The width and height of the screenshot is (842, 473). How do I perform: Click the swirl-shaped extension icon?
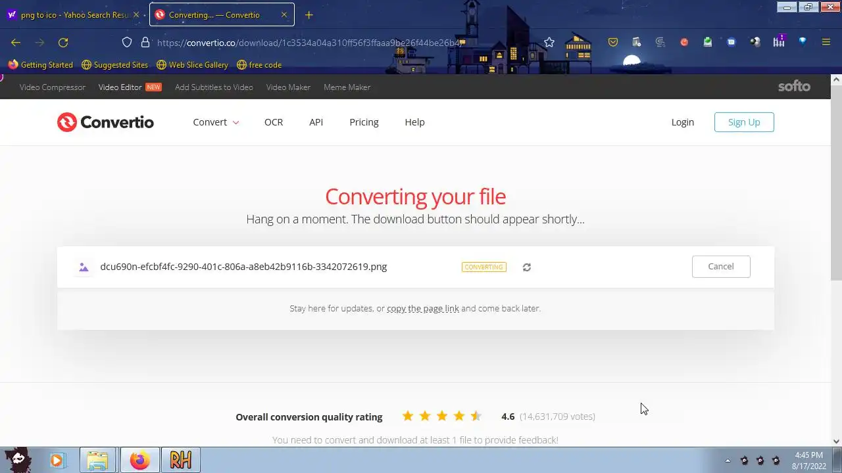coord(660,42)
